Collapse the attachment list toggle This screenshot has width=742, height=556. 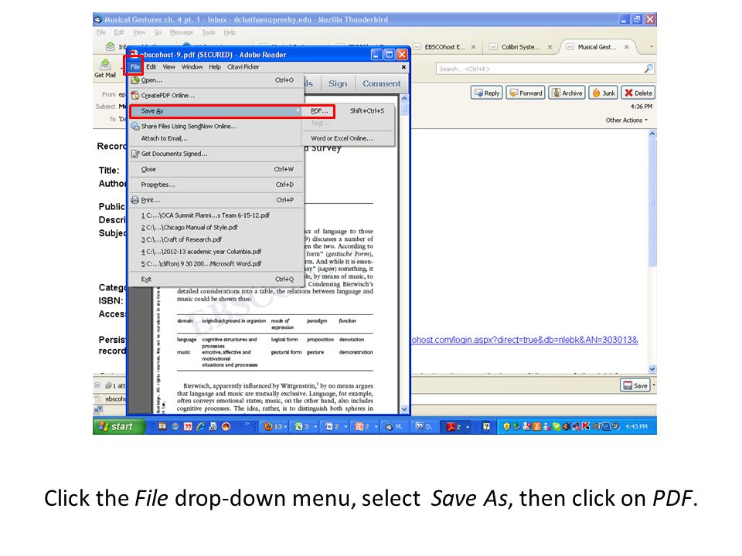[97, 385]
